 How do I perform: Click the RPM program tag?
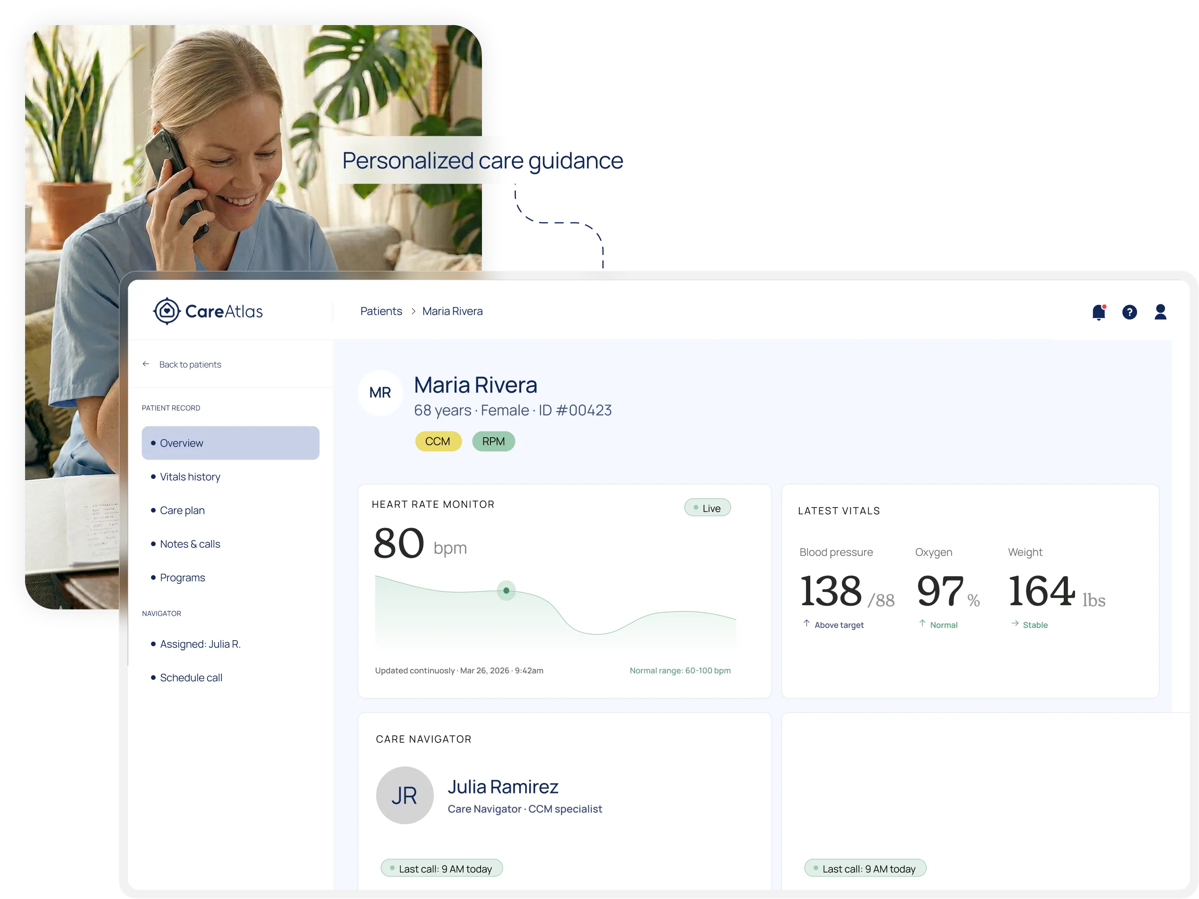493,441
